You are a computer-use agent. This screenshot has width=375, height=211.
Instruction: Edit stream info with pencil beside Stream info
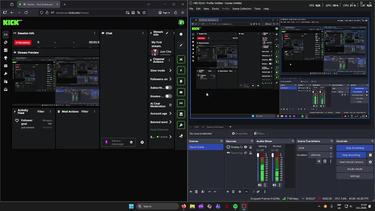tap(167, 33)
